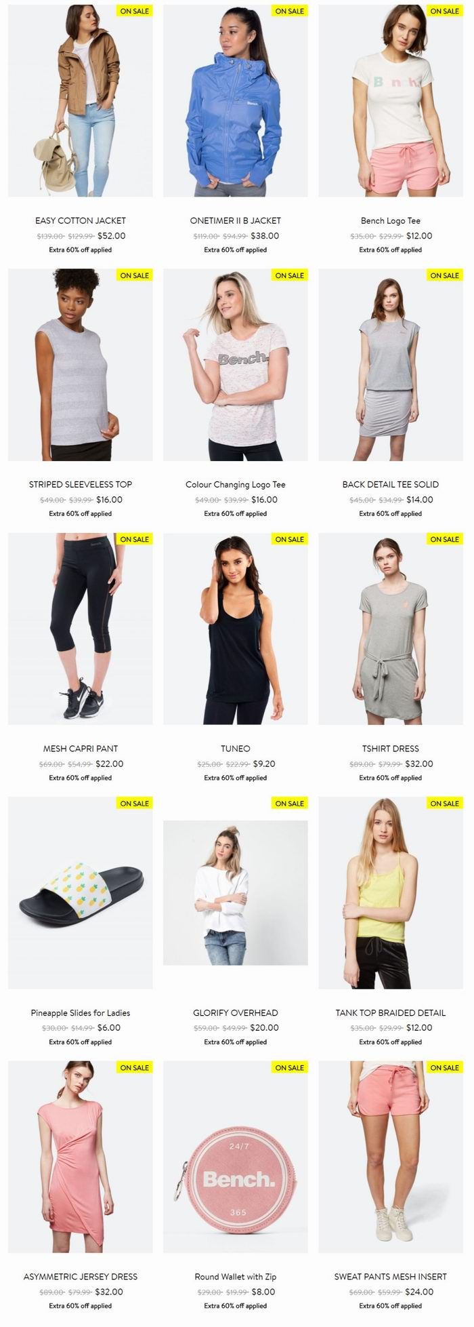Select the TUNEO black tank top image
474x1327 pixels.
(x=236, y=629)
